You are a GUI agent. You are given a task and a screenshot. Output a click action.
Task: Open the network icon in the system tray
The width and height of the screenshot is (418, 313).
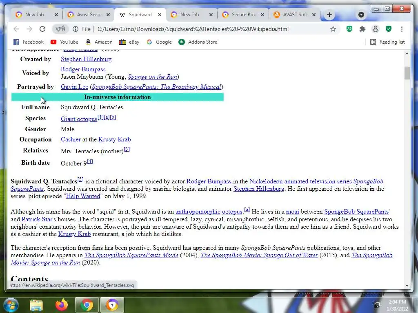[x=377, y=305]
